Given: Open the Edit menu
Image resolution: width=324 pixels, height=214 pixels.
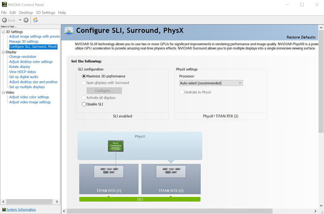Looking at the screenshot, I should click(x=13, y=13).
